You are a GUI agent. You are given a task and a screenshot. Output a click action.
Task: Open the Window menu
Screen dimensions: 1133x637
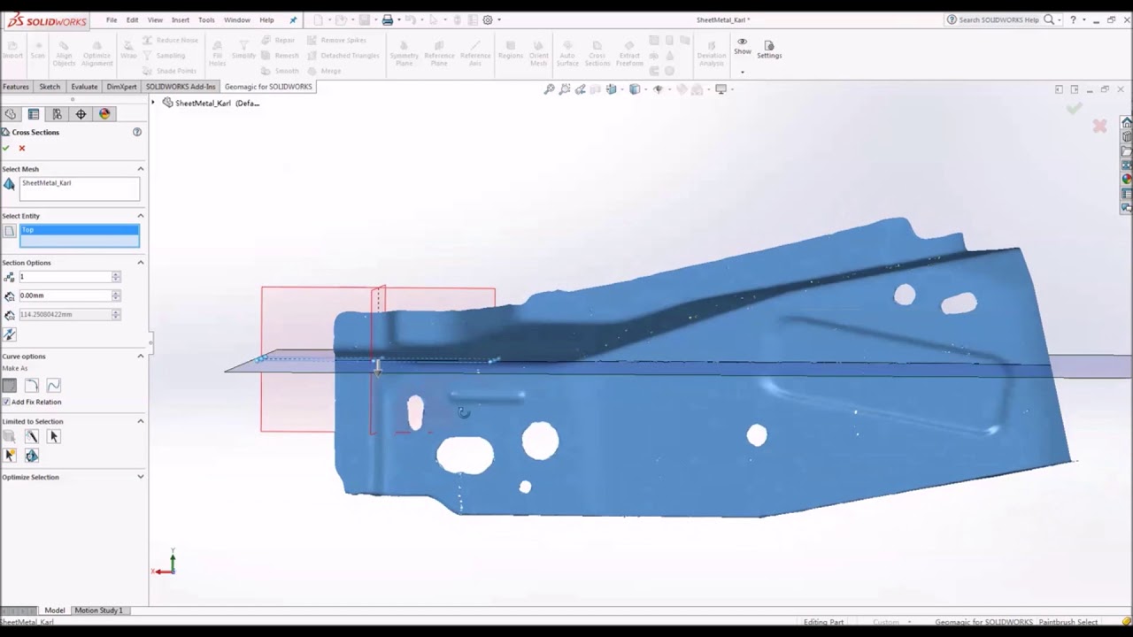tap(237, 19)
